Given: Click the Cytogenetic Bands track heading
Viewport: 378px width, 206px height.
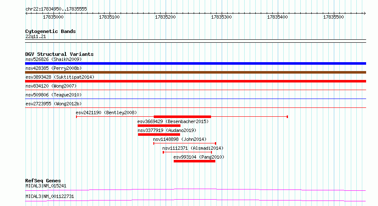Looking at the screenshot, I should click(x=51, y=31).
